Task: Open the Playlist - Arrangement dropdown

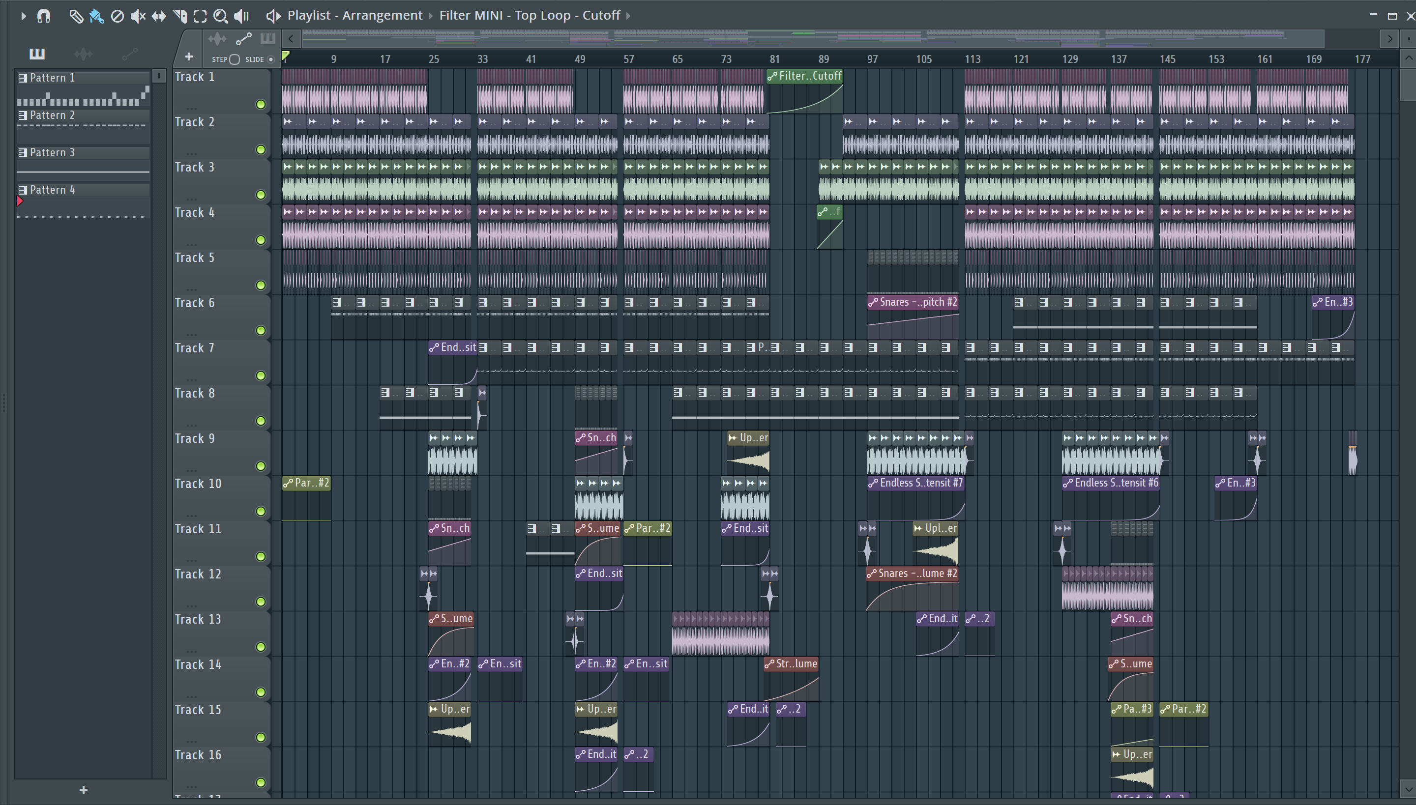Action: pos(355,16)
